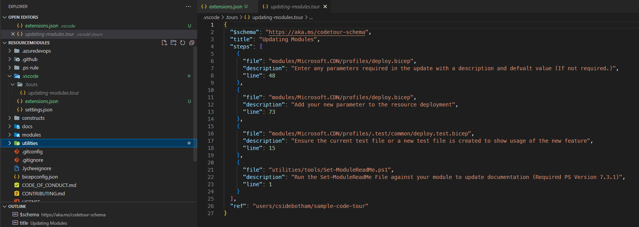Image resolution: width=639 pixels, height=227 pixels.
Task: Open CONTRIBUTING.md file
Action: pos(43,193)
